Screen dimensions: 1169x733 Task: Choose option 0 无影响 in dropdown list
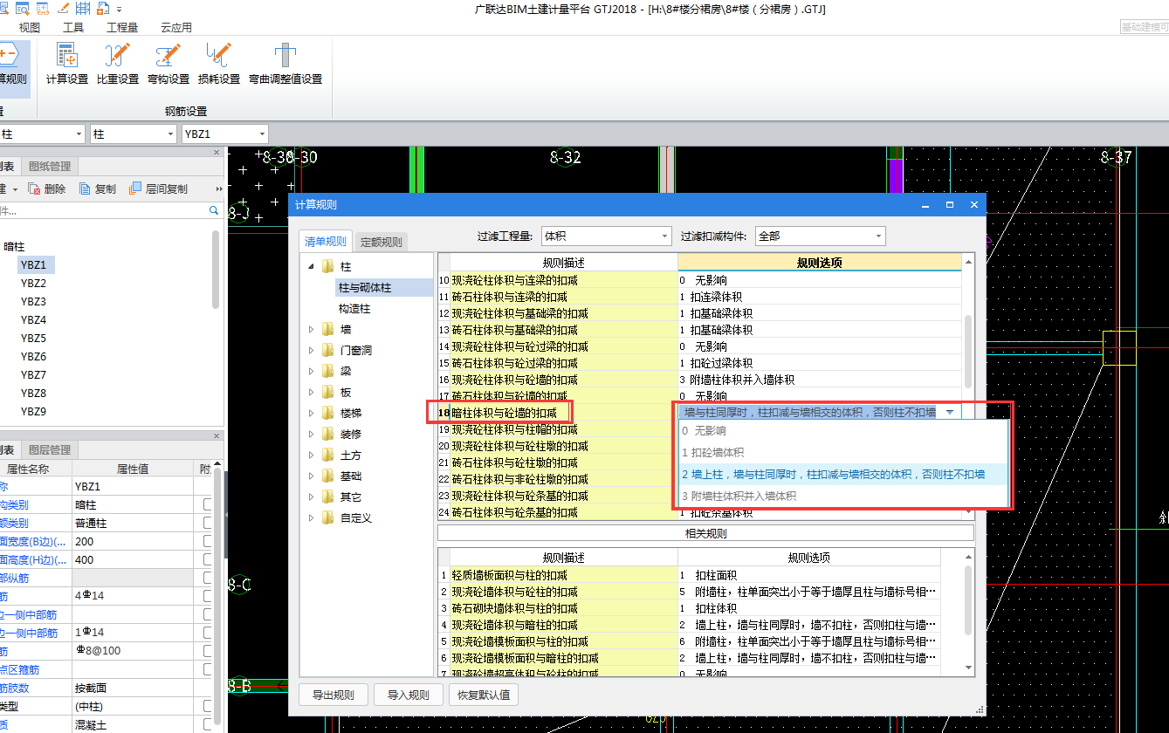click(842, 430)
